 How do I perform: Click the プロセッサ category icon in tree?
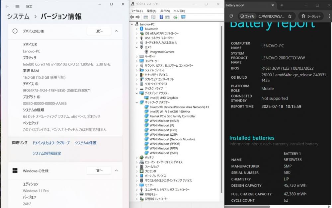pyautogui.click(x=142, y=171)
